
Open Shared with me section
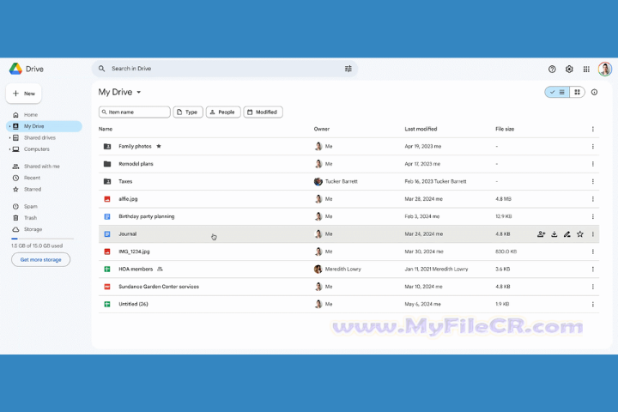click(x=44, y=167)
